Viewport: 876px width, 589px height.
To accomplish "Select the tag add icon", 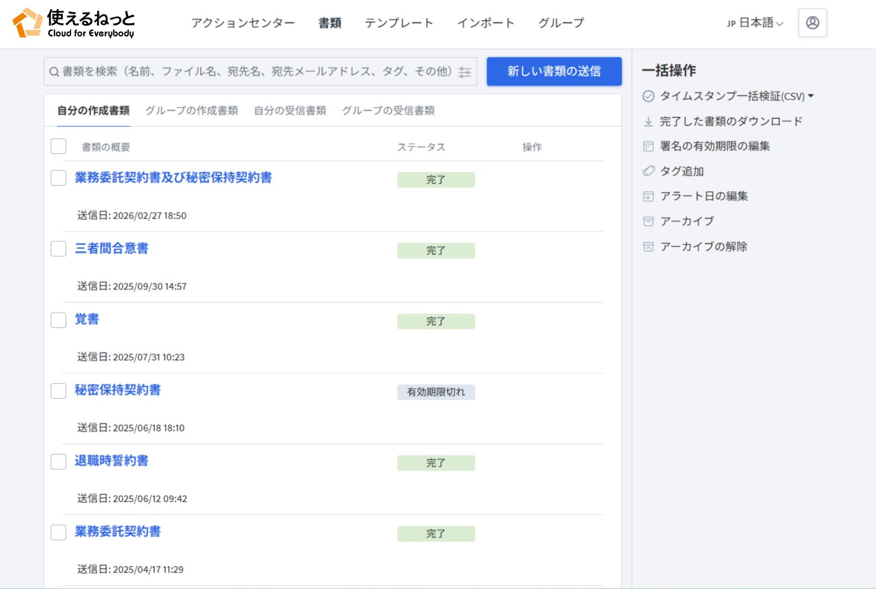I will click(648, 171).
